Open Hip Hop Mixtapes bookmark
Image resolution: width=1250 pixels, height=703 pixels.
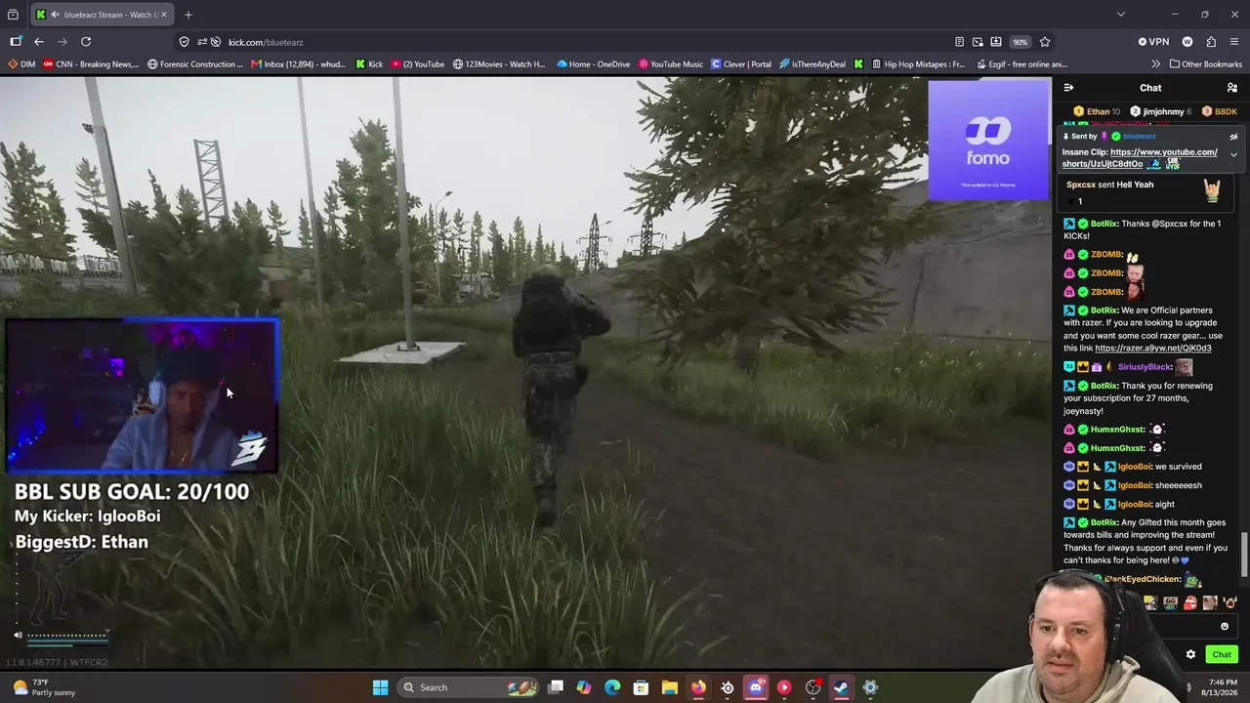917,64
